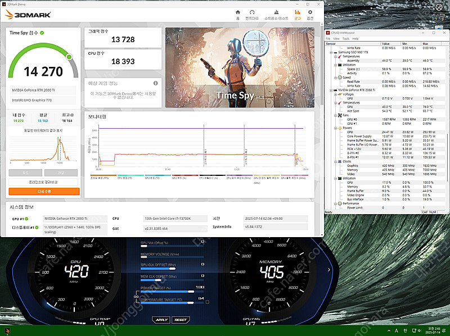Viewport: 450px width, 336px height.
Task: Expand the next panel arrow beside memory gauge
Action: point(329,270)
